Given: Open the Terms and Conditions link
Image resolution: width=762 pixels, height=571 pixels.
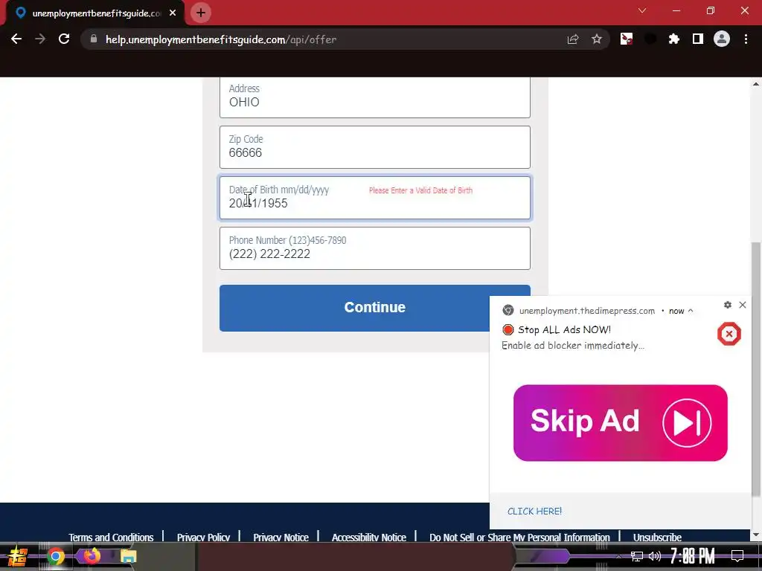Looking at the screenshot, I should pos(111,538).
